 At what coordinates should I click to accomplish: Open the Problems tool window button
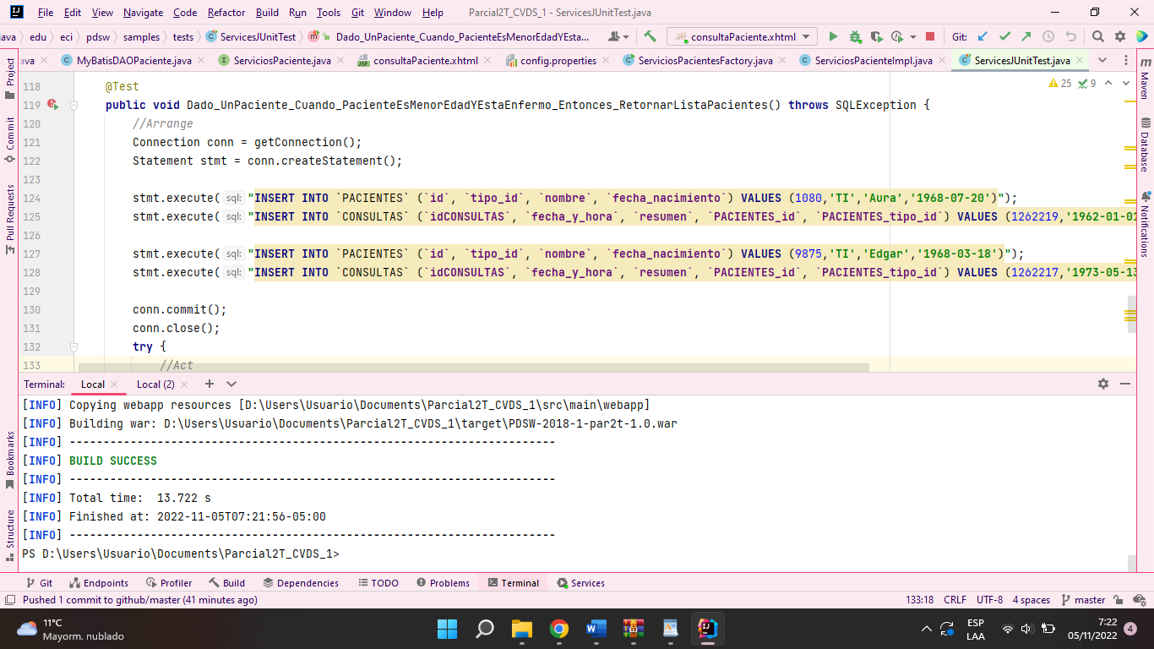(x=443, y=583)
